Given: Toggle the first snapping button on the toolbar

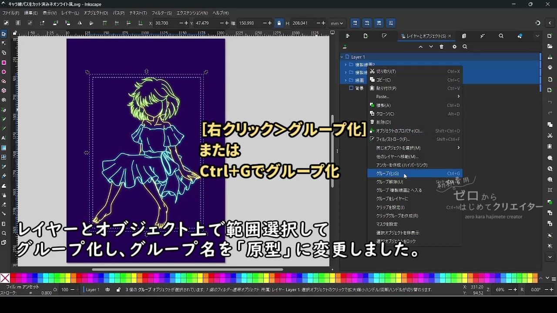Looking at the screenshot, I should [355, 23].
